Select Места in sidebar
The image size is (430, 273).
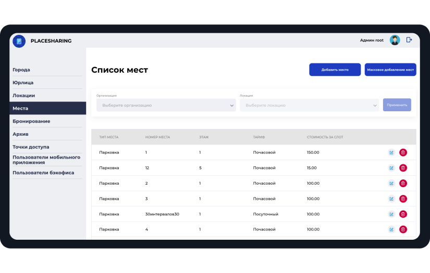pos(48,108)
